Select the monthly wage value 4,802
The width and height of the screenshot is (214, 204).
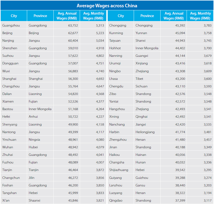(x=100, y=56)
